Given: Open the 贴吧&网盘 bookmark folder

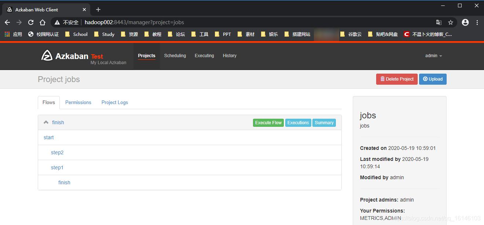Looking at the screenshot, I should tap(383, 34).
